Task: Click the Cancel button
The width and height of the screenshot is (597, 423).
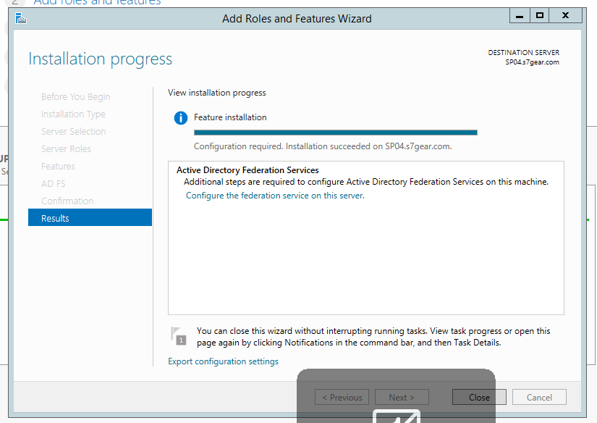Action: coord(539,397)
